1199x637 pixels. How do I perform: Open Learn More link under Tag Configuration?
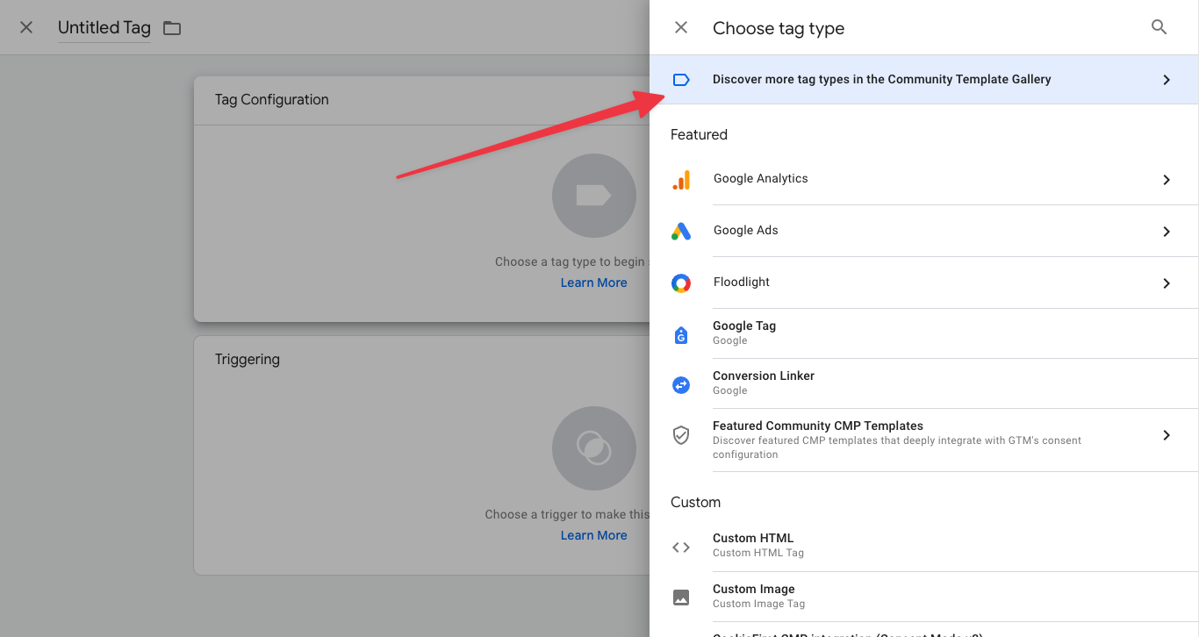(594, 283)
